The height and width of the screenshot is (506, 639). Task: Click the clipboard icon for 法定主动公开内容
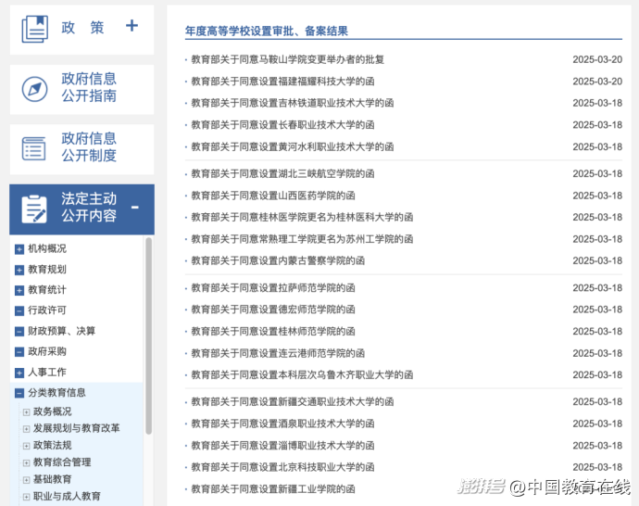[35, 209]
